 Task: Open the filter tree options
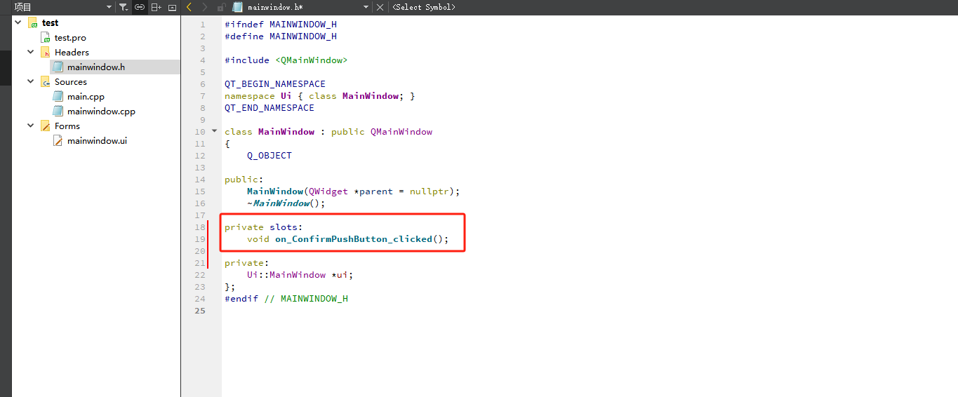click(124, 7)
